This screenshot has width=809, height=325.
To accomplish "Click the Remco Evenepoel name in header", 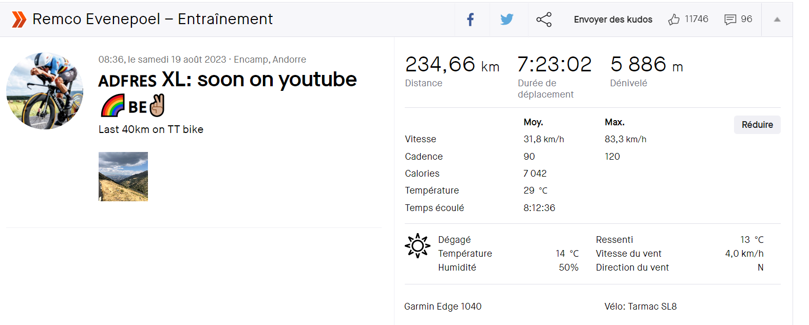I will (x=97, y=19).
